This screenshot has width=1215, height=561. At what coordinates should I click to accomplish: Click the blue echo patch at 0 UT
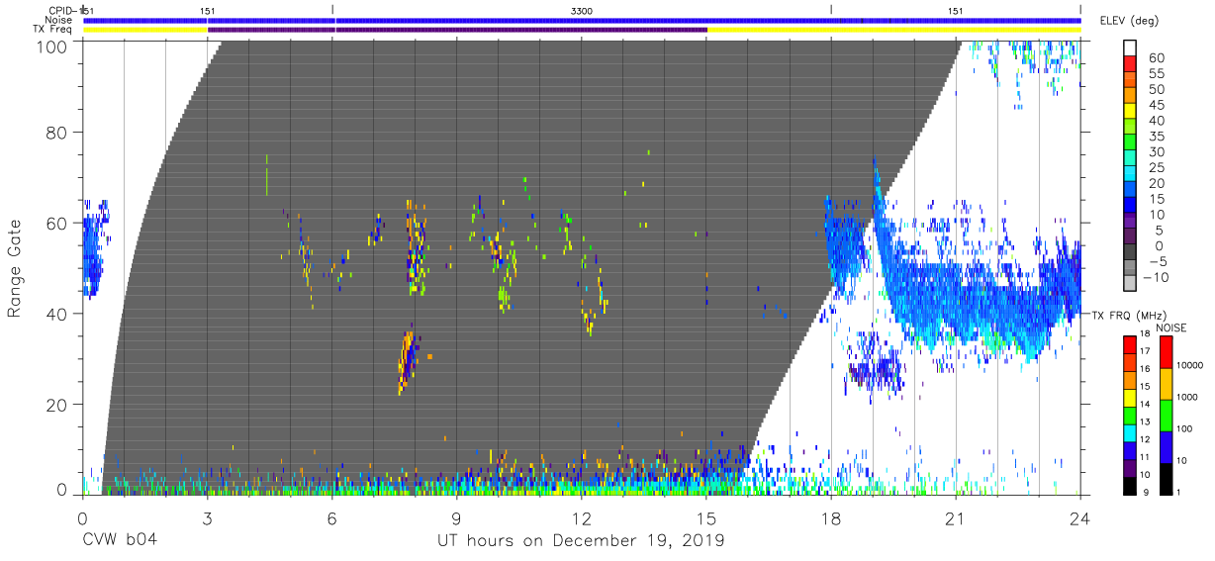pyautogui.click(x=94, y=247)
